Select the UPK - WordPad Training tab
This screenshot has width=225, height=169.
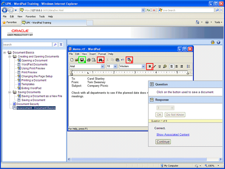click(x=54, y=23)
